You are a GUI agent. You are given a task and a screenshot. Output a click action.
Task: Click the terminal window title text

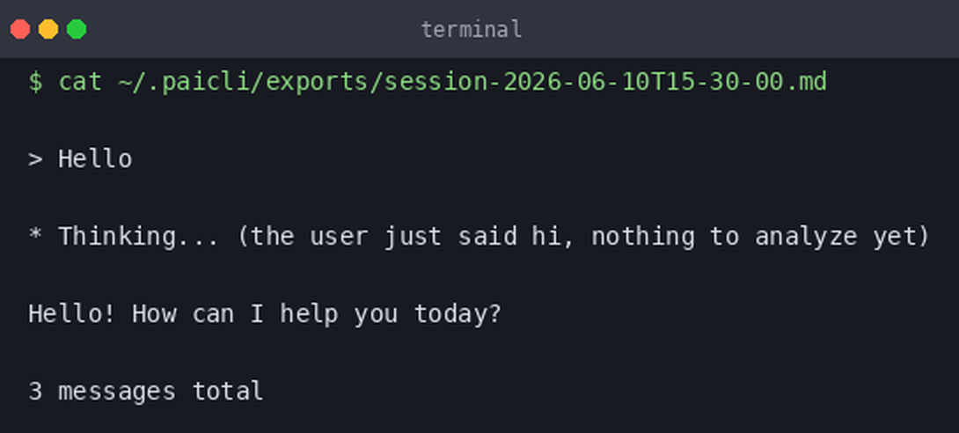pos(471,29)
